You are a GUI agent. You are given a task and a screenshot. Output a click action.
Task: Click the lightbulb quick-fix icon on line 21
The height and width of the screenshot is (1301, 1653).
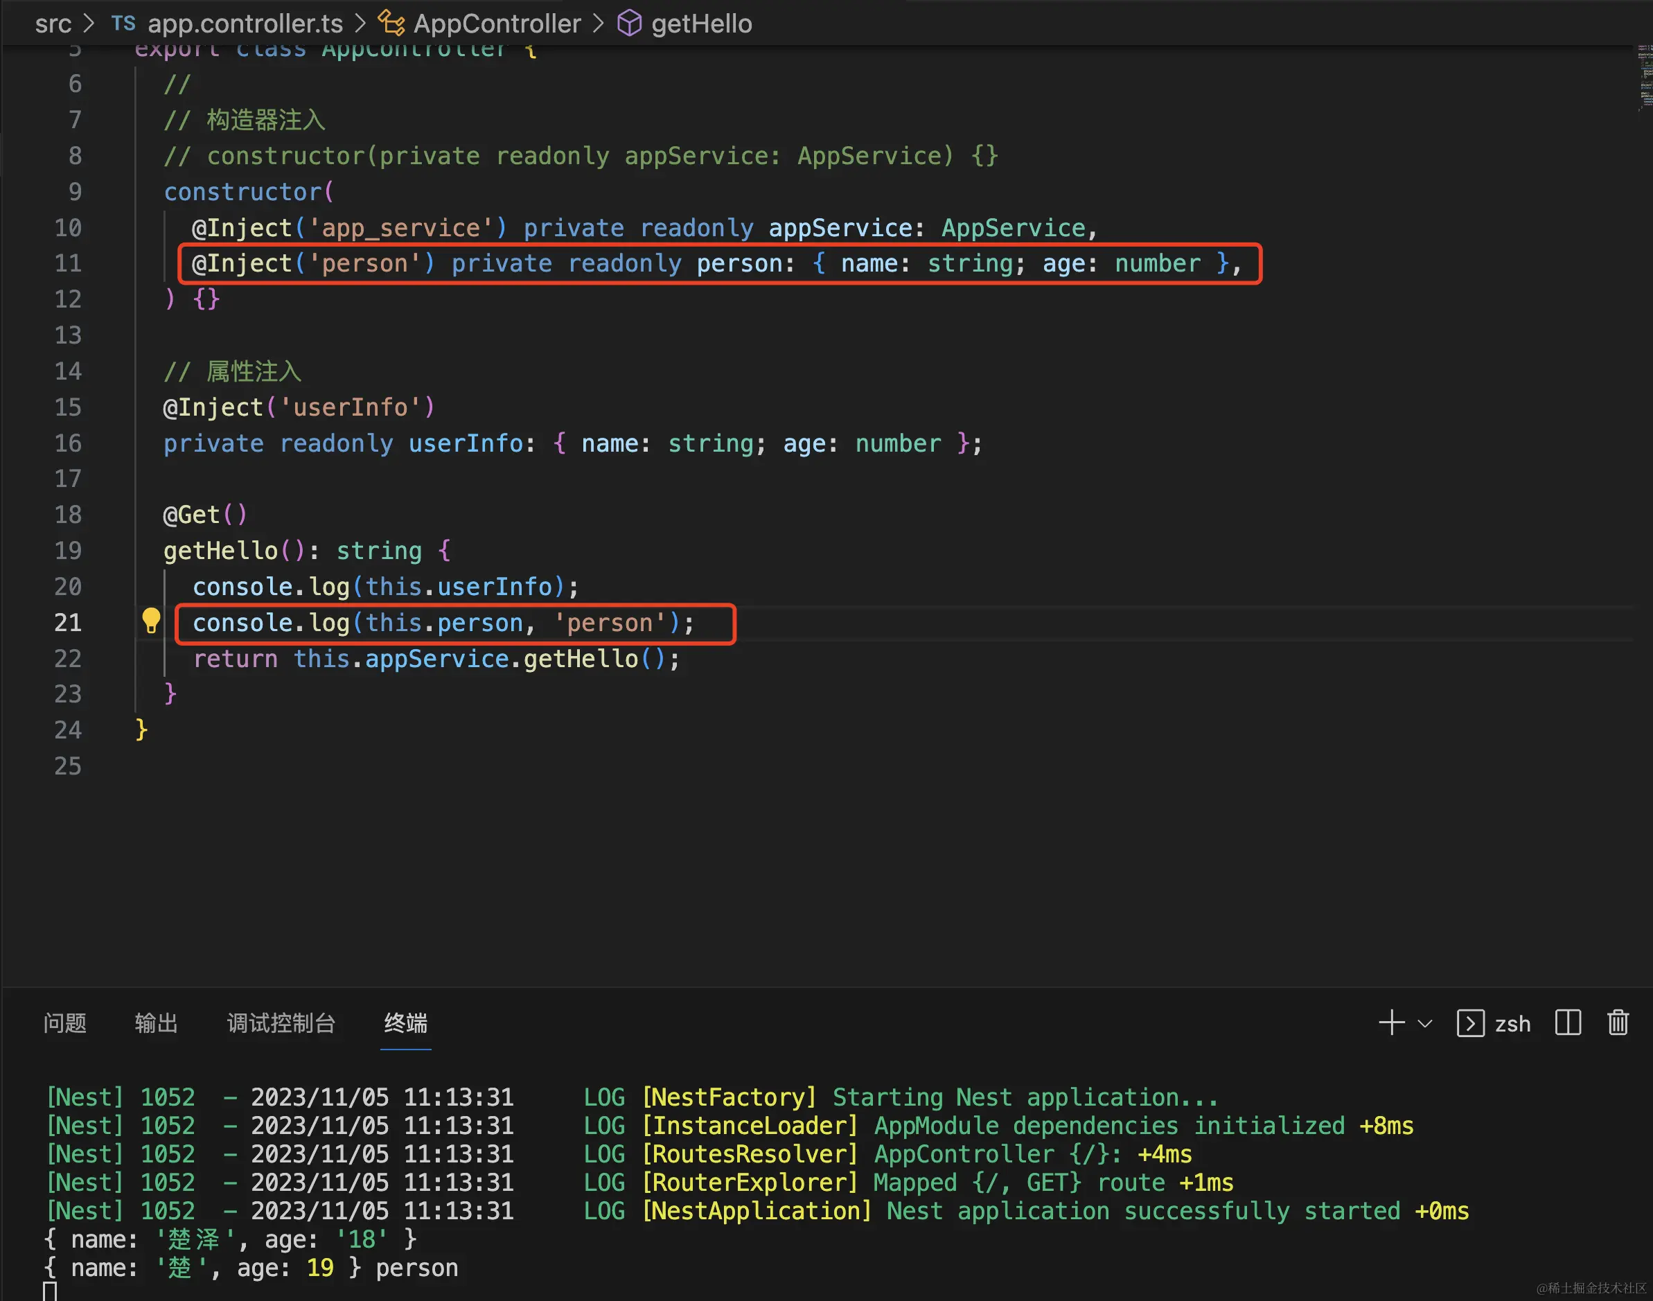coord(151,621)
